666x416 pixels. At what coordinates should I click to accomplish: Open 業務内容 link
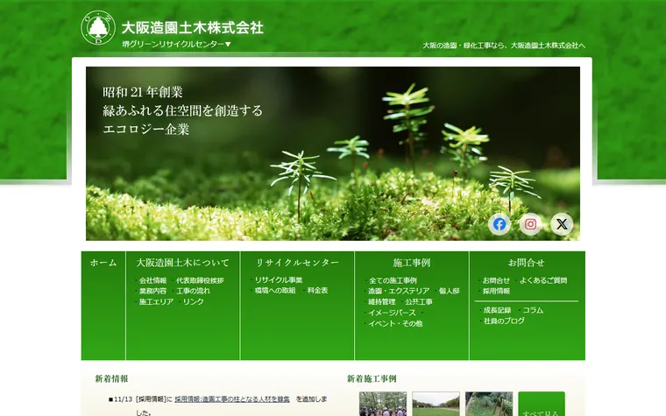coord(152,291)
